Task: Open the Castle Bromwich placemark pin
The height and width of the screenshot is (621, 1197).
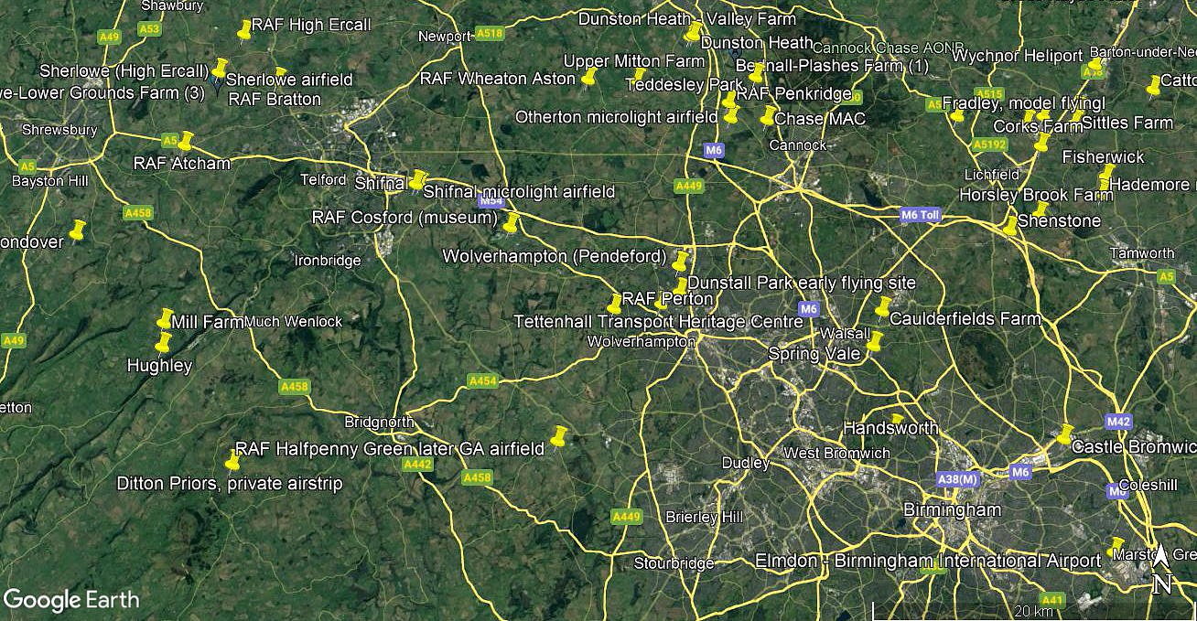Action: [1064, 434]
